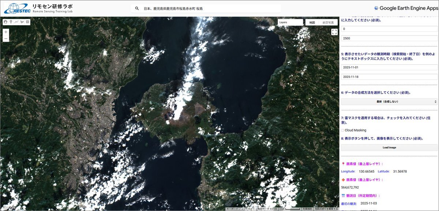Choose the draw line tool
This screenshot has width=439, height=211.
(x=17, y=22)
